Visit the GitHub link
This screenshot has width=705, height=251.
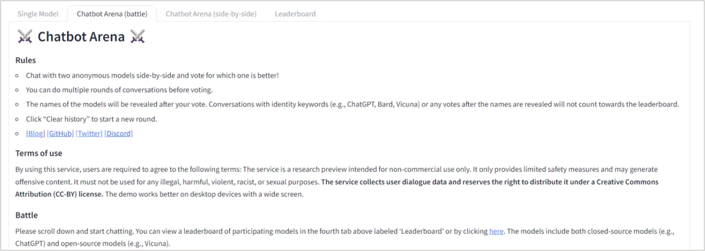pos(60,134)
